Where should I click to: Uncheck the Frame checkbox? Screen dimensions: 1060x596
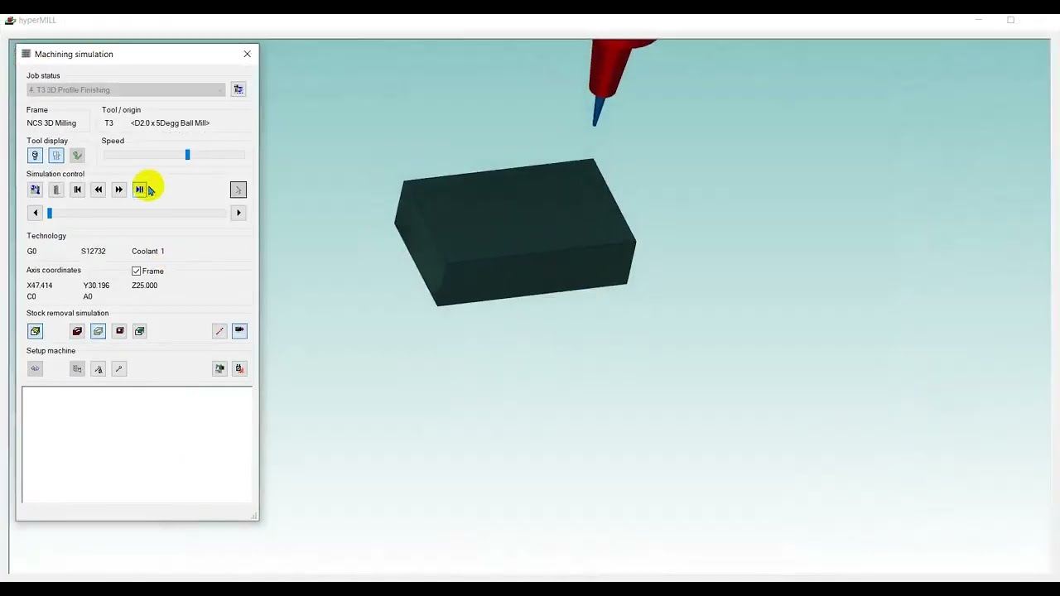coord(137,271)
